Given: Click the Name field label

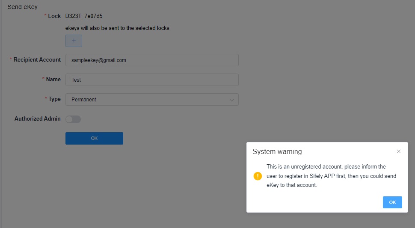Looking at the screenshot, I should [x=53, y=79].
